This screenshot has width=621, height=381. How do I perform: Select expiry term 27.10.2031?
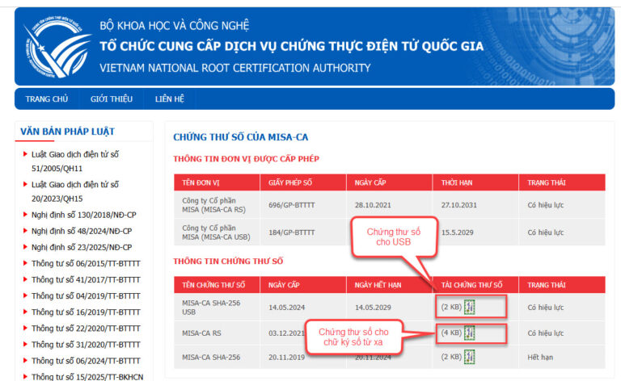pyautogui.click(x=459, y=205)
